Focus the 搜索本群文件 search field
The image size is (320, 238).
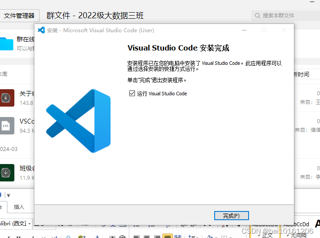[286, 16]
